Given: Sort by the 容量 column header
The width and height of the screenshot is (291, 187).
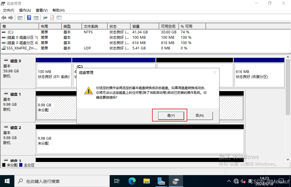Looking at the screenshot, I should [x=145, y=27].
